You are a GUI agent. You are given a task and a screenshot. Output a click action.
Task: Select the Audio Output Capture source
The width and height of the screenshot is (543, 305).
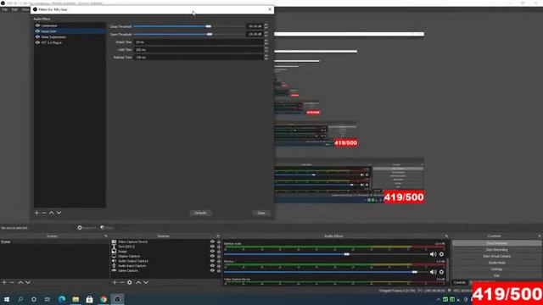tap(133, 261)
